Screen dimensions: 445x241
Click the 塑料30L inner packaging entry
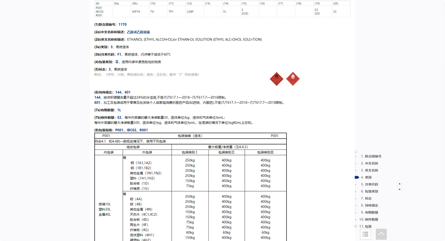pyautogui.click(x=105, y=209)
